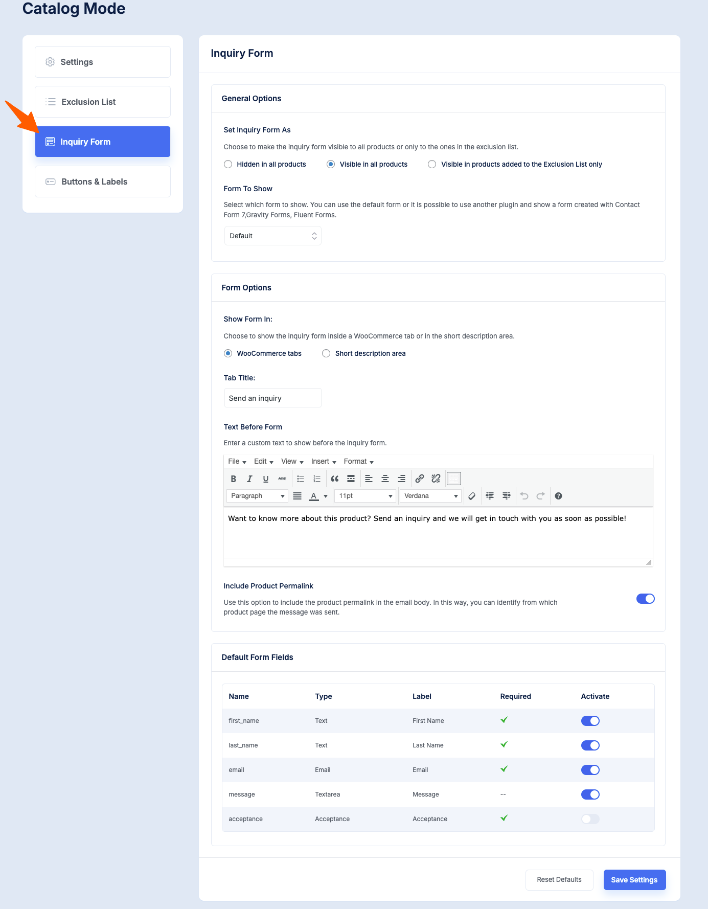Viewport: 708px width, 909px height.
Task: Apply italic formatting in editor toolbar
Action: point(249,479)
